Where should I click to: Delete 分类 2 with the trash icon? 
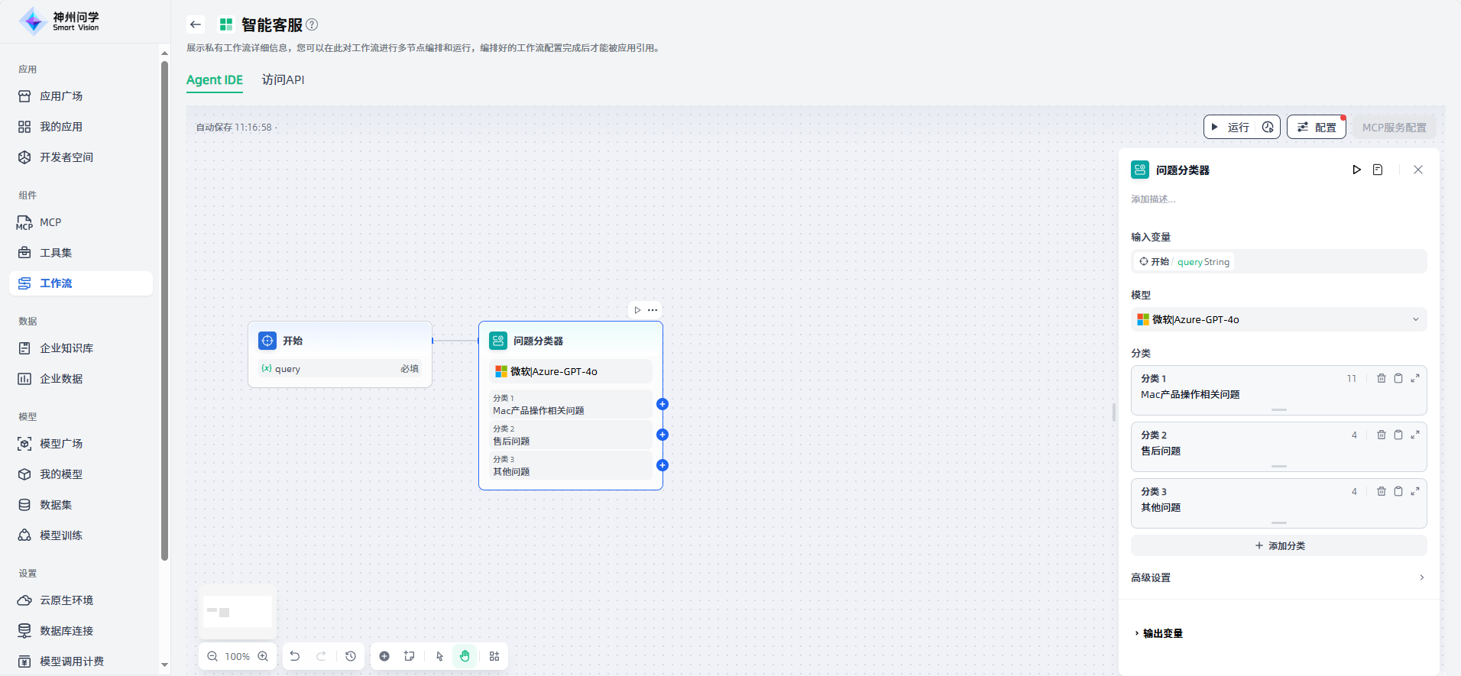(x=1381, y=435)
